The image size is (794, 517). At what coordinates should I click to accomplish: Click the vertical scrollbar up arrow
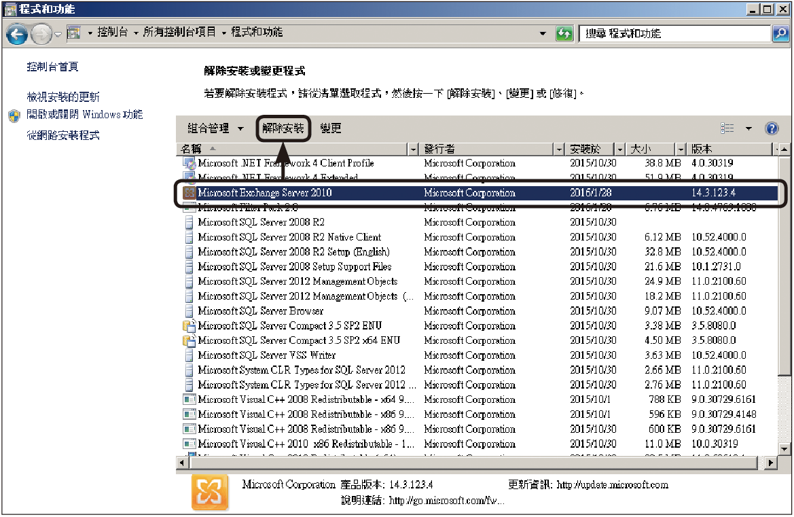(x=784, y=149)
